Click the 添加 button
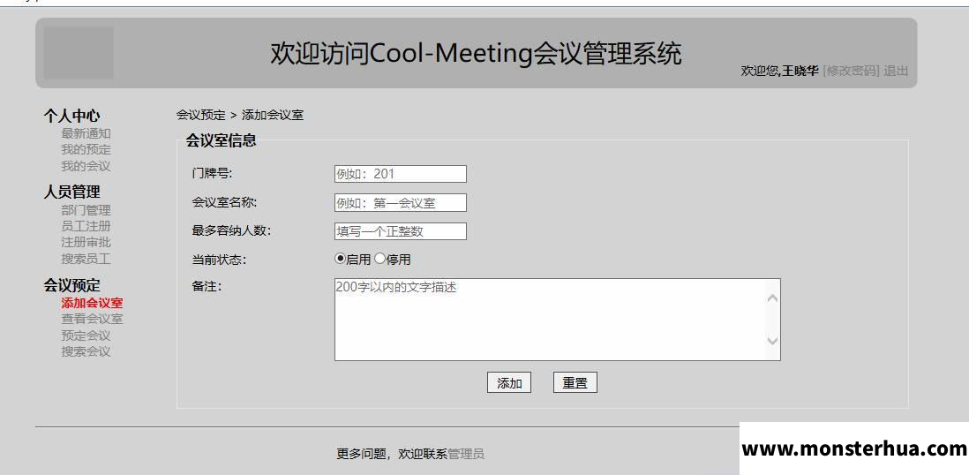This screenshot has height=475, width=969. click(509, 383)
